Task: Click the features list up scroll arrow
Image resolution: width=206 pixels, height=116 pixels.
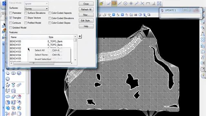Action: (75, 36)
